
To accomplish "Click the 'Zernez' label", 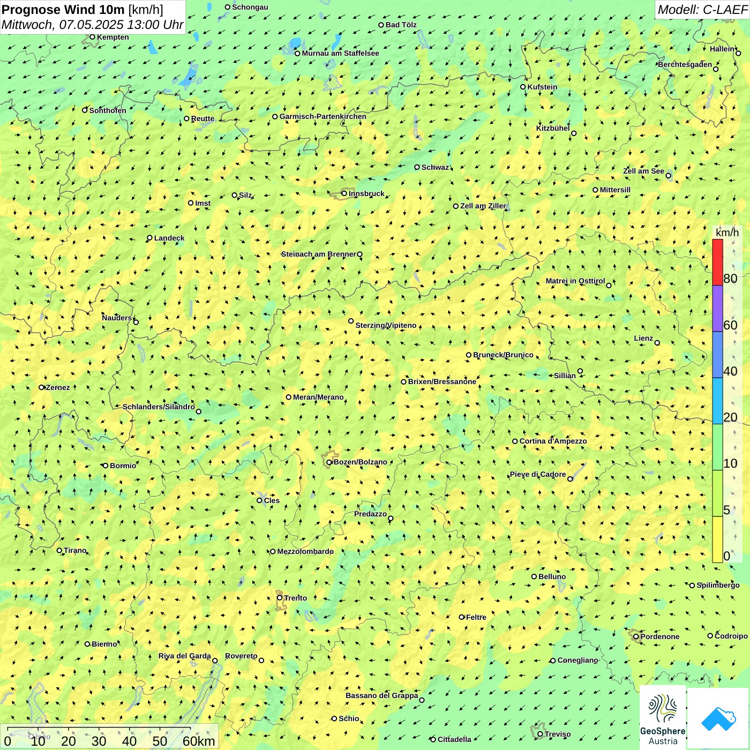I will [58, 387].
